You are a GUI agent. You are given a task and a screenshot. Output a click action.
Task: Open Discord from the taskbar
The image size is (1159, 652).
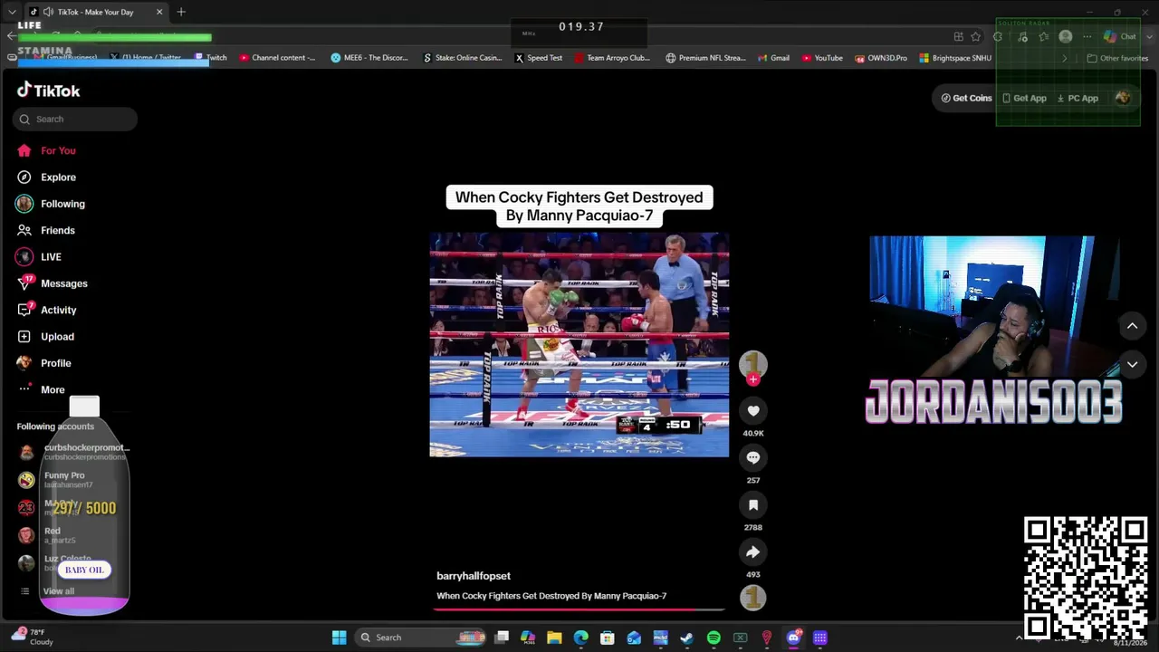793,638
